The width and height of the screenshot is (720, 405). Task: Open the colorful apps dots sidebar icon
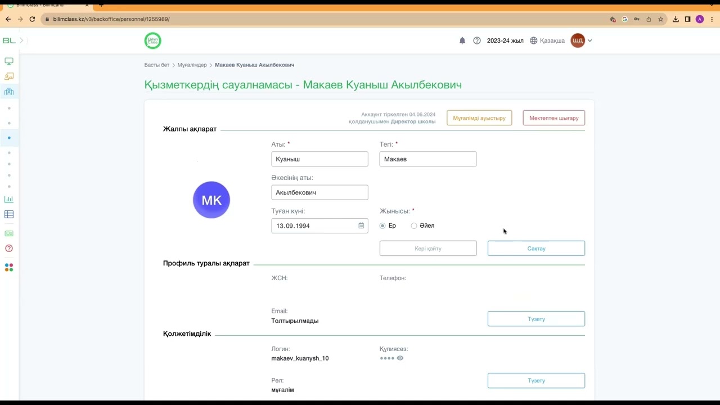coord(9,268)
